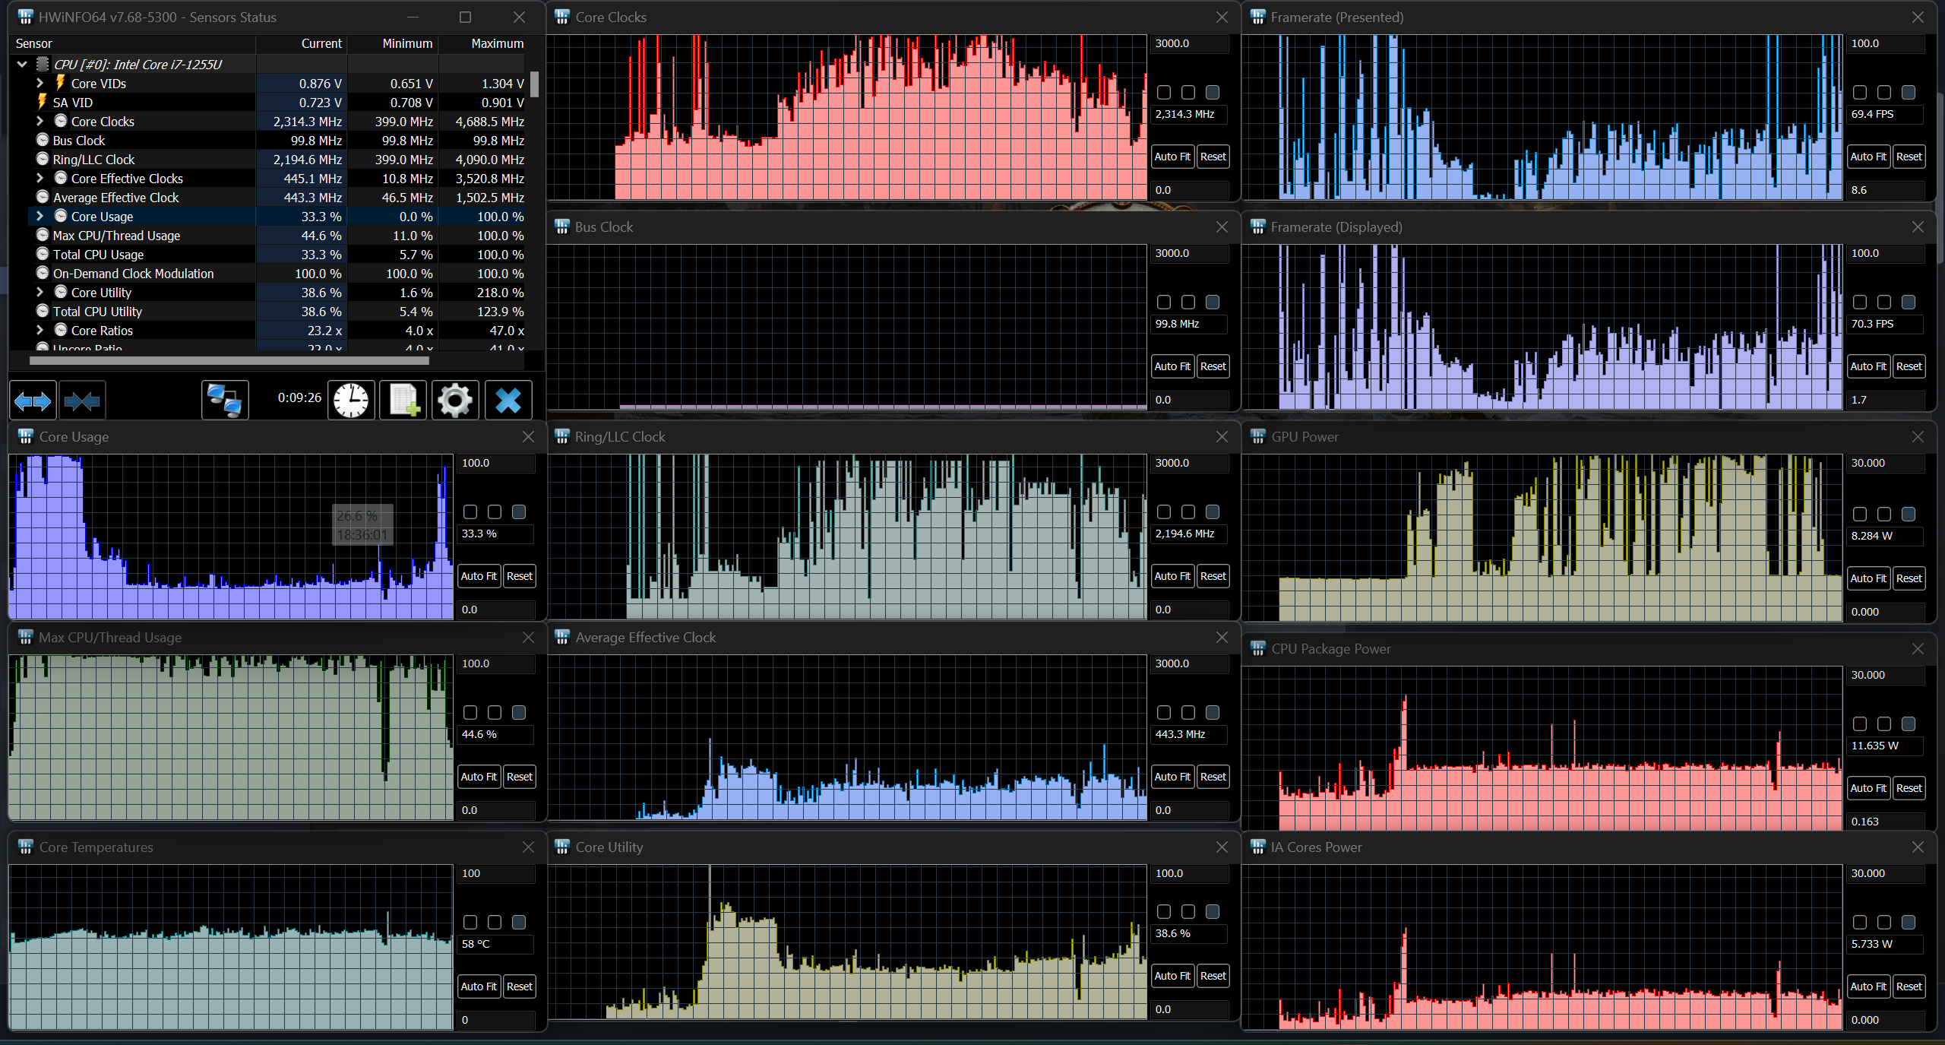Expand the Core Effective Clocks node
Image resolution: width=1945 pixels, height=1045 pixels.
coord(40,178)
